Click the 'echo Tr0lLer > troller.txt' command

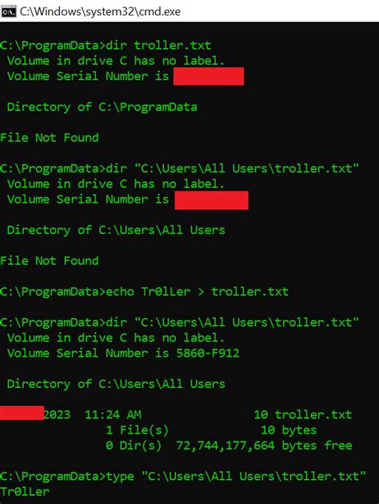point(197,292)
